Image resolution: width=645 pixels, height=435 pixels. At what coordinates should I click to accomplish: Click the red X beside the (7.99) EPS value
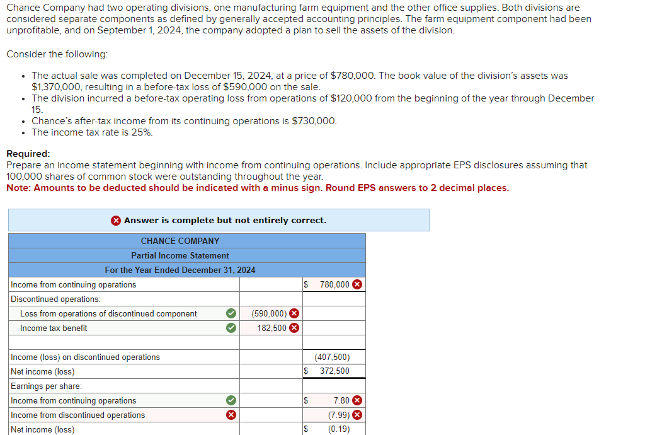coord(356,415)
